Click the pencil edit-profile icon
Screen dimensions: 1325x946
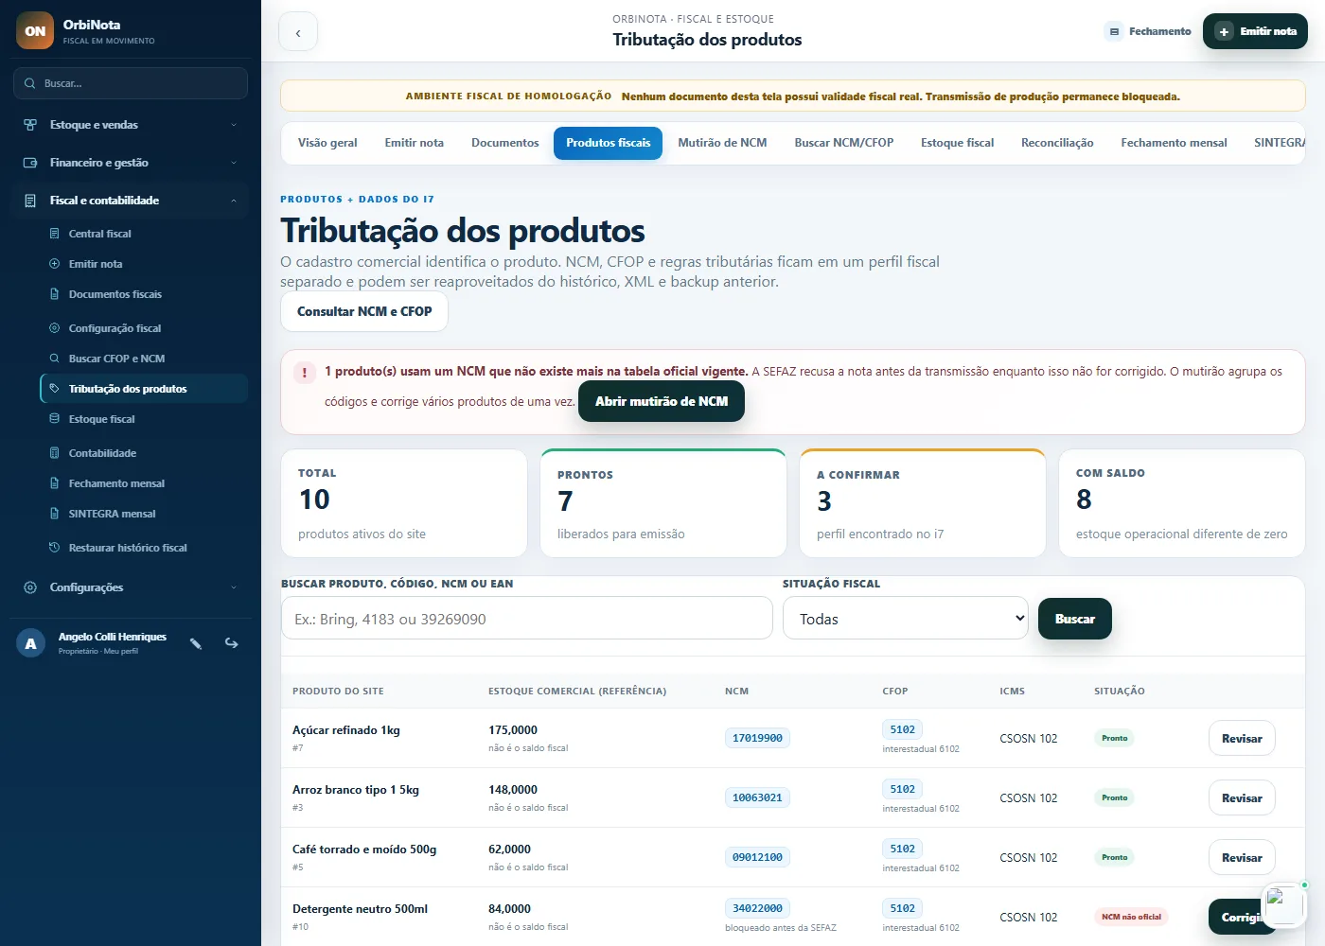click(x=196, y=643)
